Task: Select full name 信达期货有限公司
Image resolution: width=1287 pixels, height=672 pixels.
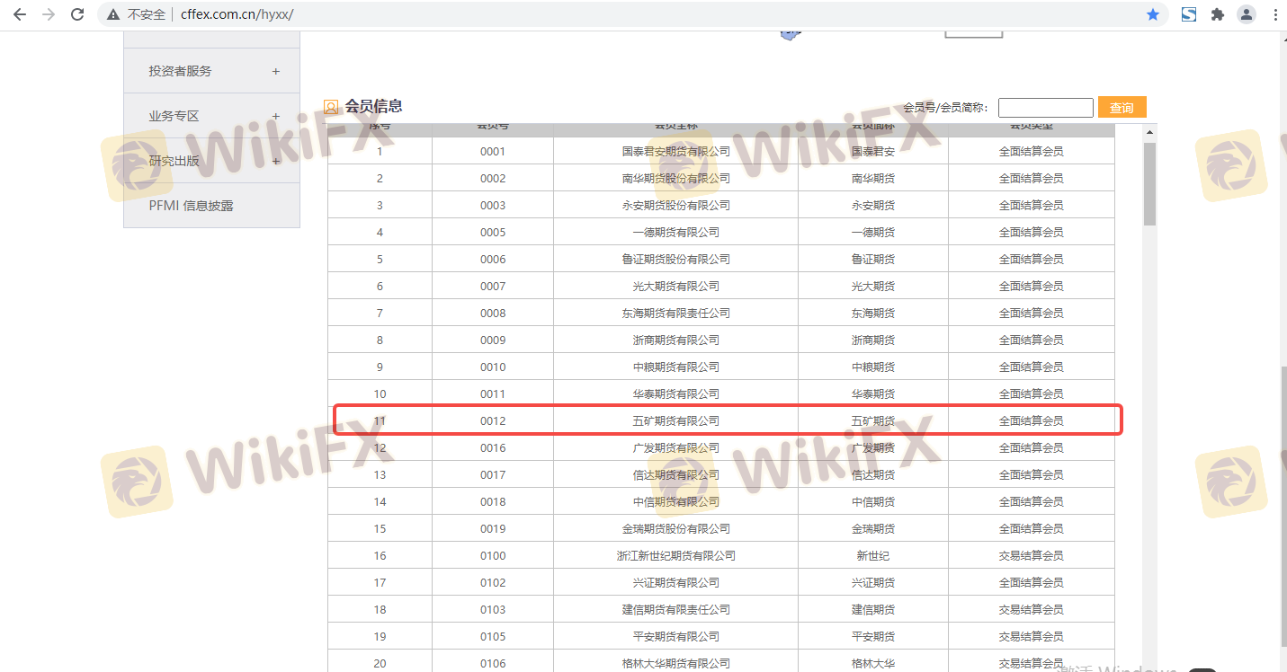Action: [675, 475]
